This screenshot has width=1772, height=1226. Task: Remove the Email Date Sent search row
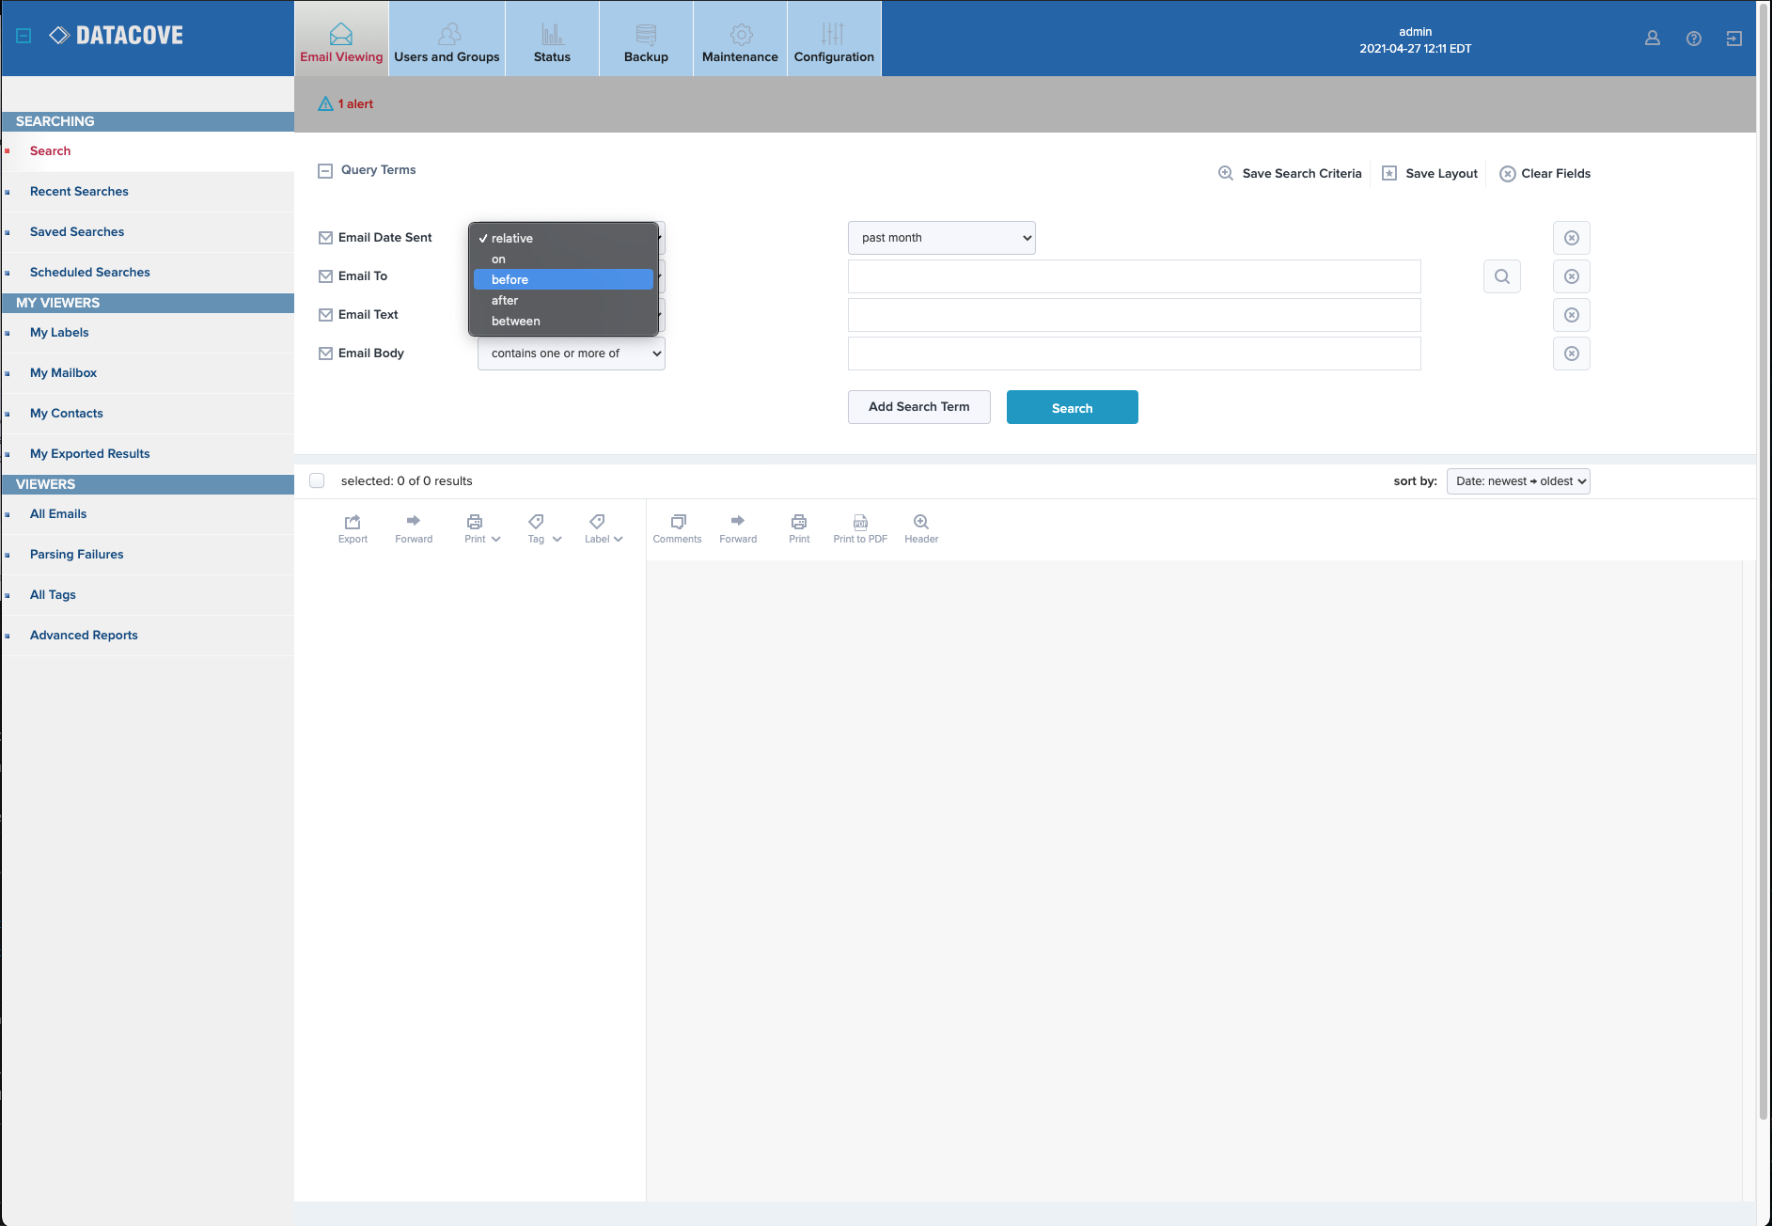point(1571,238)
